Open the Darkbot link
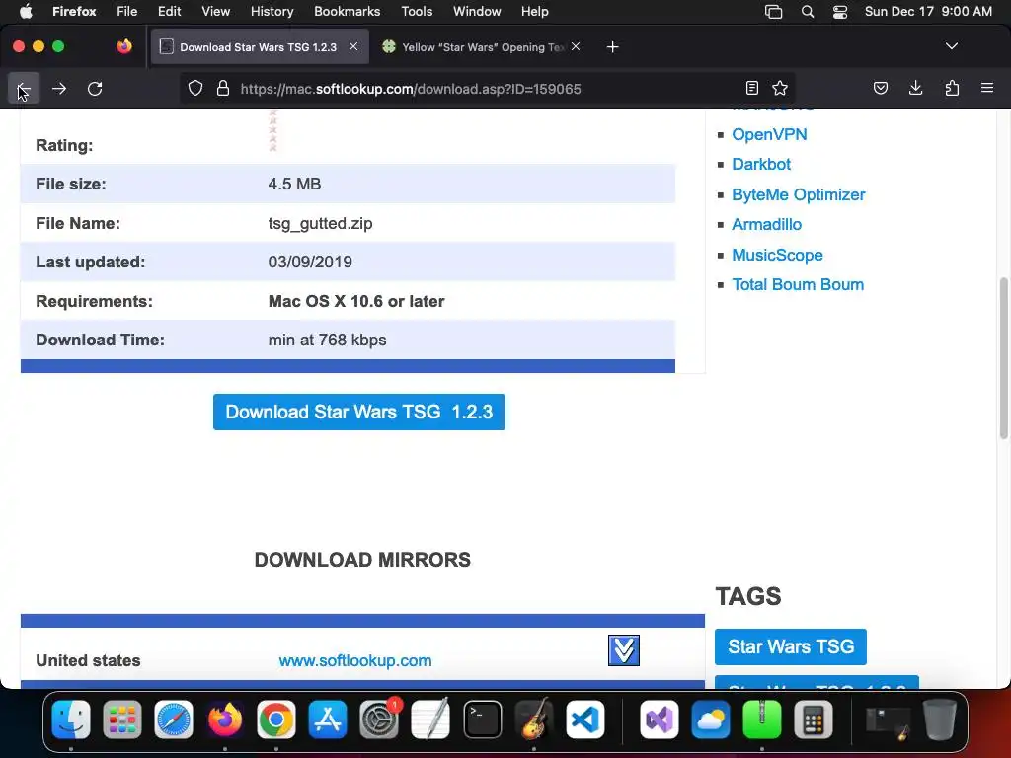 pyautogui.click(x=761, y=165)
